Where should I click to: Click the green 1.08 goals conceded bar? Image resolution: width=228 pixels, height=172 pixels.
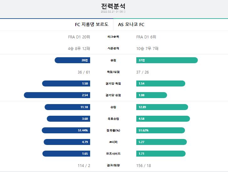tap(151, 95)
